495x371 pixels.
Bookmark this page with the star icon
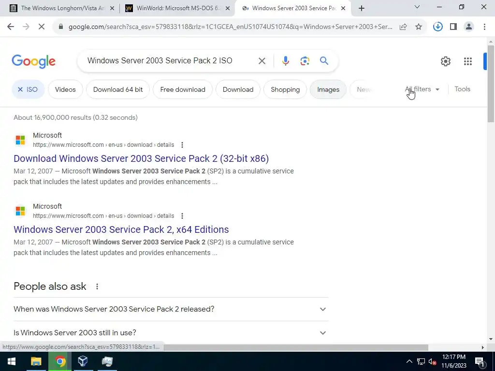pyautogui.click(x=419, y=27)
